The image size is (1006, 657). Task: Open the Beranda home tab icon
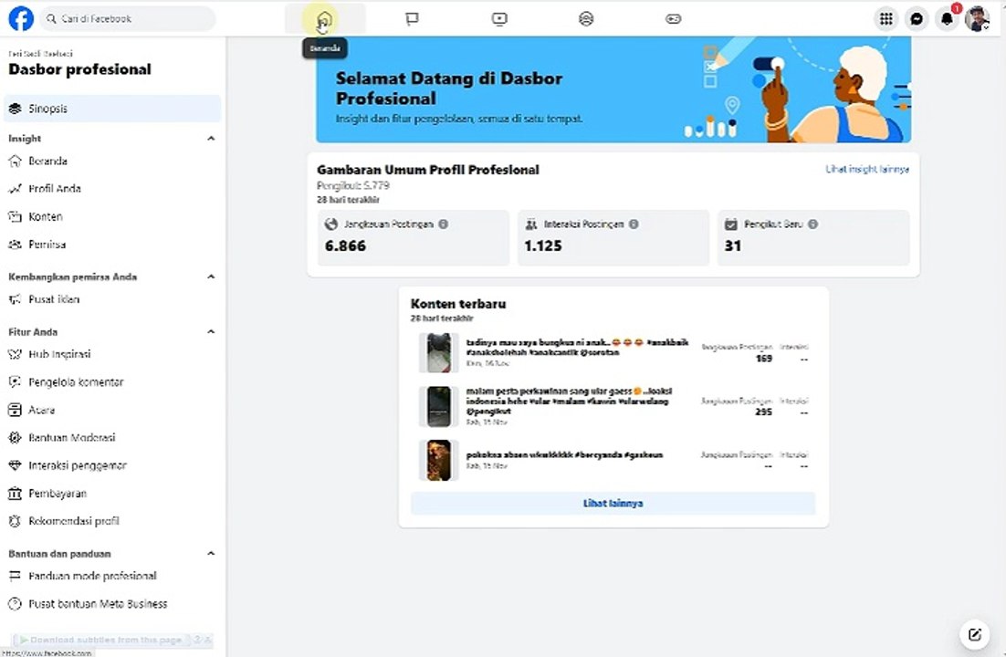[x=325, y=18]
